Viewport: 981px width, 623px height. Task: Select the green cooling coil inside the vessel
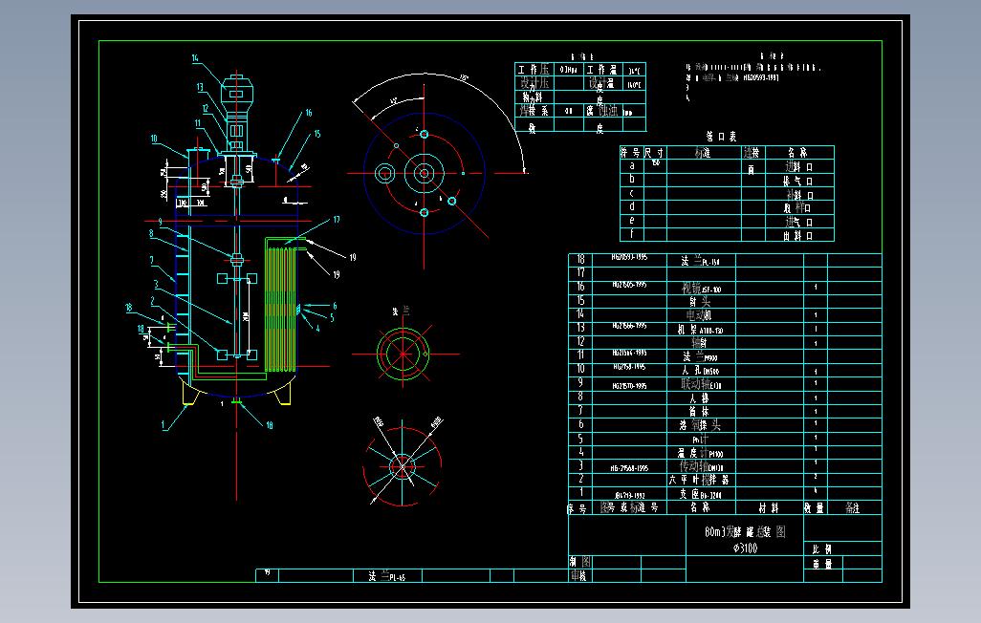280,309
